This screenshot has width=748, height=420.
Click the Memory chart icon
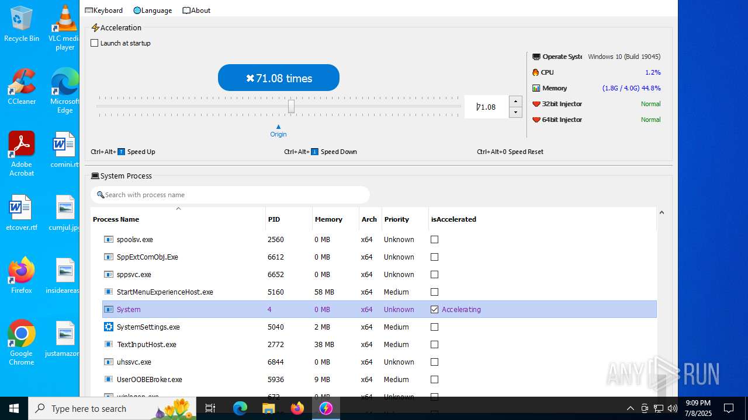(536, 88)
